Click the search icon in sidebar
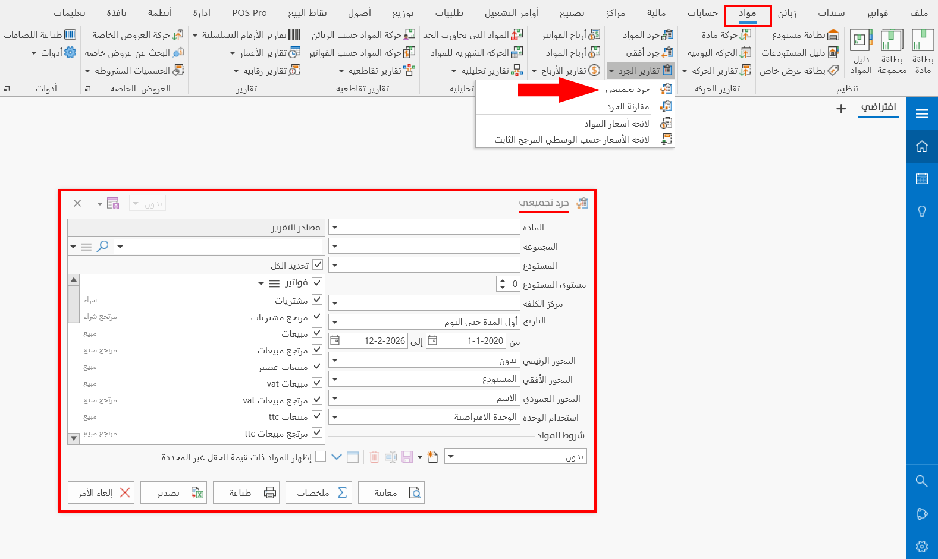Image resolution: width=938 pixels, height=559 pixels. 922,481
